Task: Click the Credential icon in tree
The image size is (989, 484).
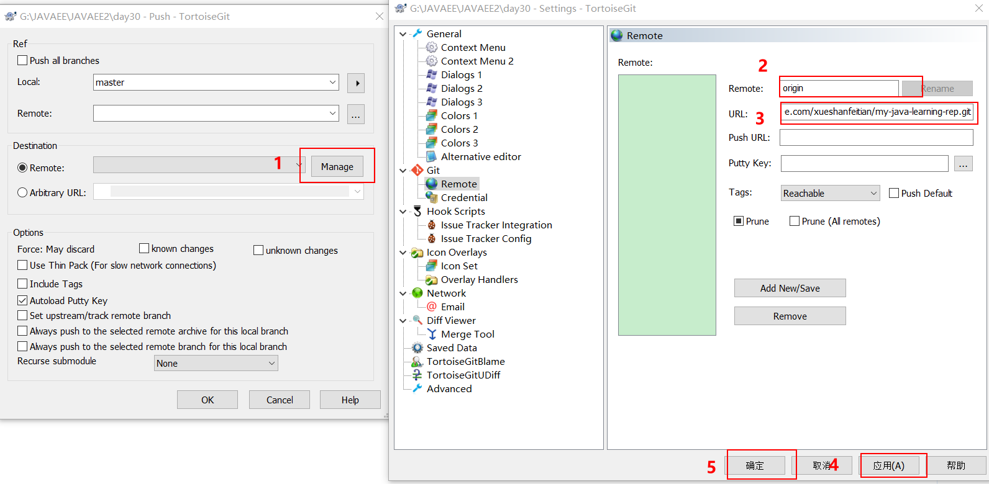Action: pyautogui.click(x=432, y=197)
